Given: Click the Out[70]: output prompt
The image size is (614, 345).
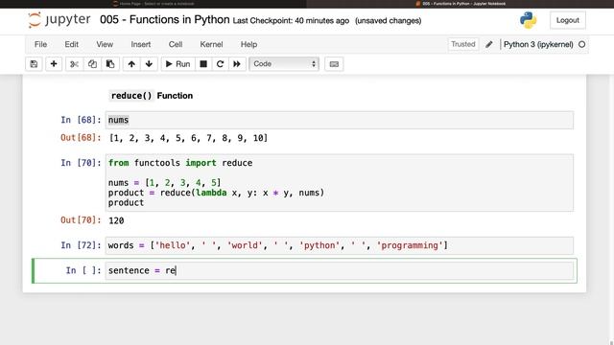Looking at the screenshot, I should pyautogui.click(x=81, y=220).
